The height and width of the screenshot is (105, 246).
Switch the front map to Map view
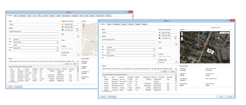[221, 33]
